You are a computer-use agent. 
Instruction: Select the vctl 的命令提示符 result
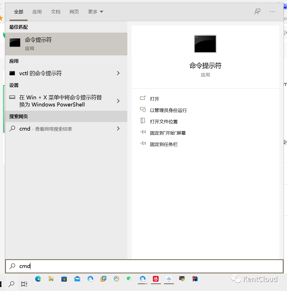66,73
